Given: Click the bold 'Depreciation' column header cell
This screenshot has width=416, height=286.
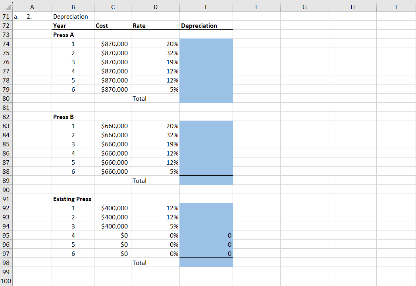Looking at the screenshot, I should tap(206, 25).
